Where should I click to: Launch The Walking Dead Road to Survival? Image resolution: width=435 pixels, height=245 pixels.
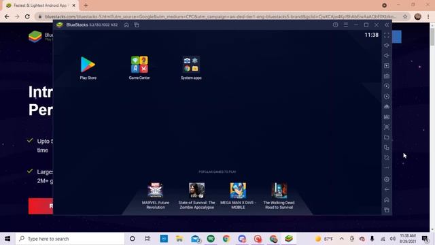[x=279, y=196]
